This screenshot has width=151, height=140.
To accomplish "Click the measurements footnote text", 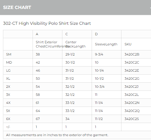I will [57, 135].
